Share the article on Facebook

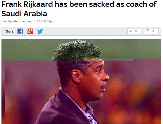(20, 31)
